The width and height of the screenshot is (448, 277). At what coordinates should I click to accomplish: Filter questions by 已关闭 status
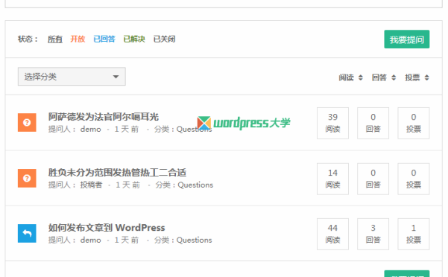click(x=164, y=39)
